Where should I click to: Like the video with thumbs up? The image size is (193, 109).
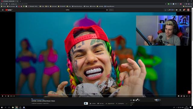(93, 104)
